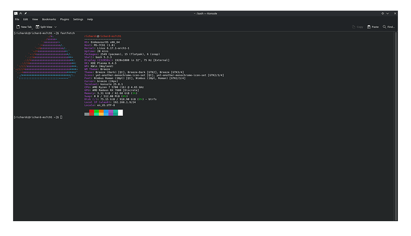Open the View menu

[35, 20]
